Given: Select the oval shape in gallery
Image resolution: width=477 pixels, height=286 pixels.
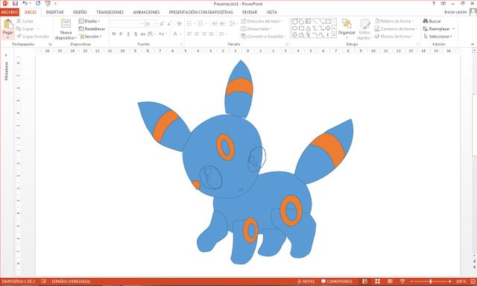Looking at the screenshot, I should coord(295,28).
